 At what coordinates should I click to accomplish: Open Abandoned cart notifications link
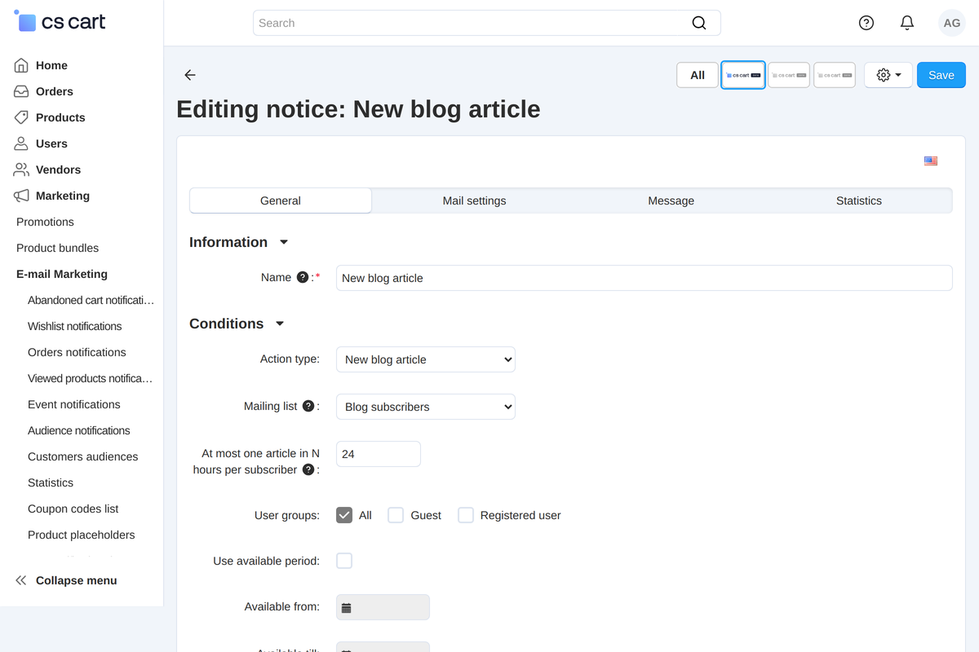tap(91, 300)
